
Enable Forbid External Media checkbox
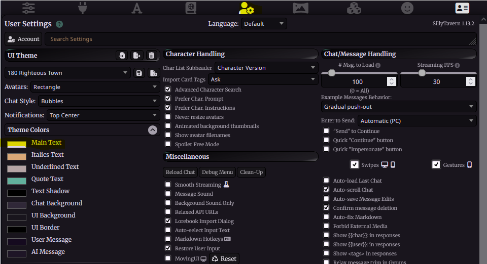[x=326, y=226]
